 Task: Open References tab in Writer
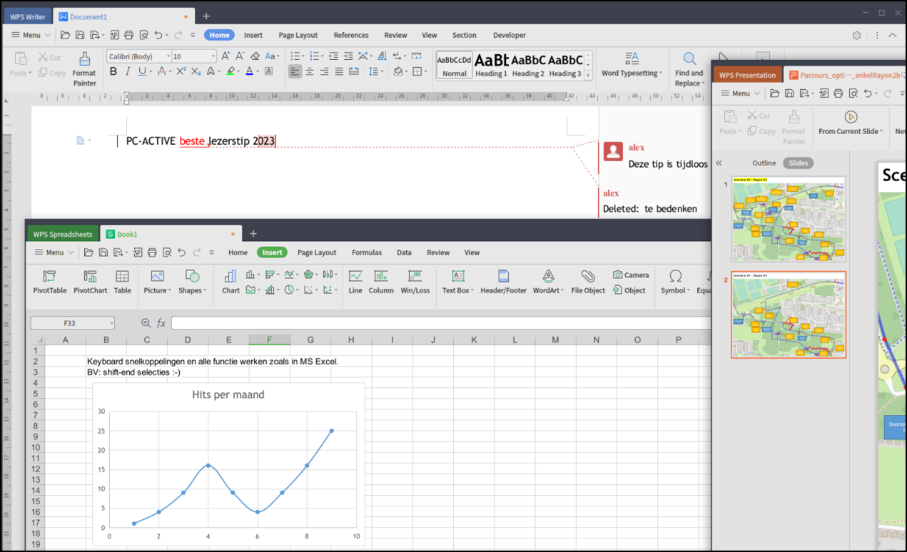[x=351, y=35]
